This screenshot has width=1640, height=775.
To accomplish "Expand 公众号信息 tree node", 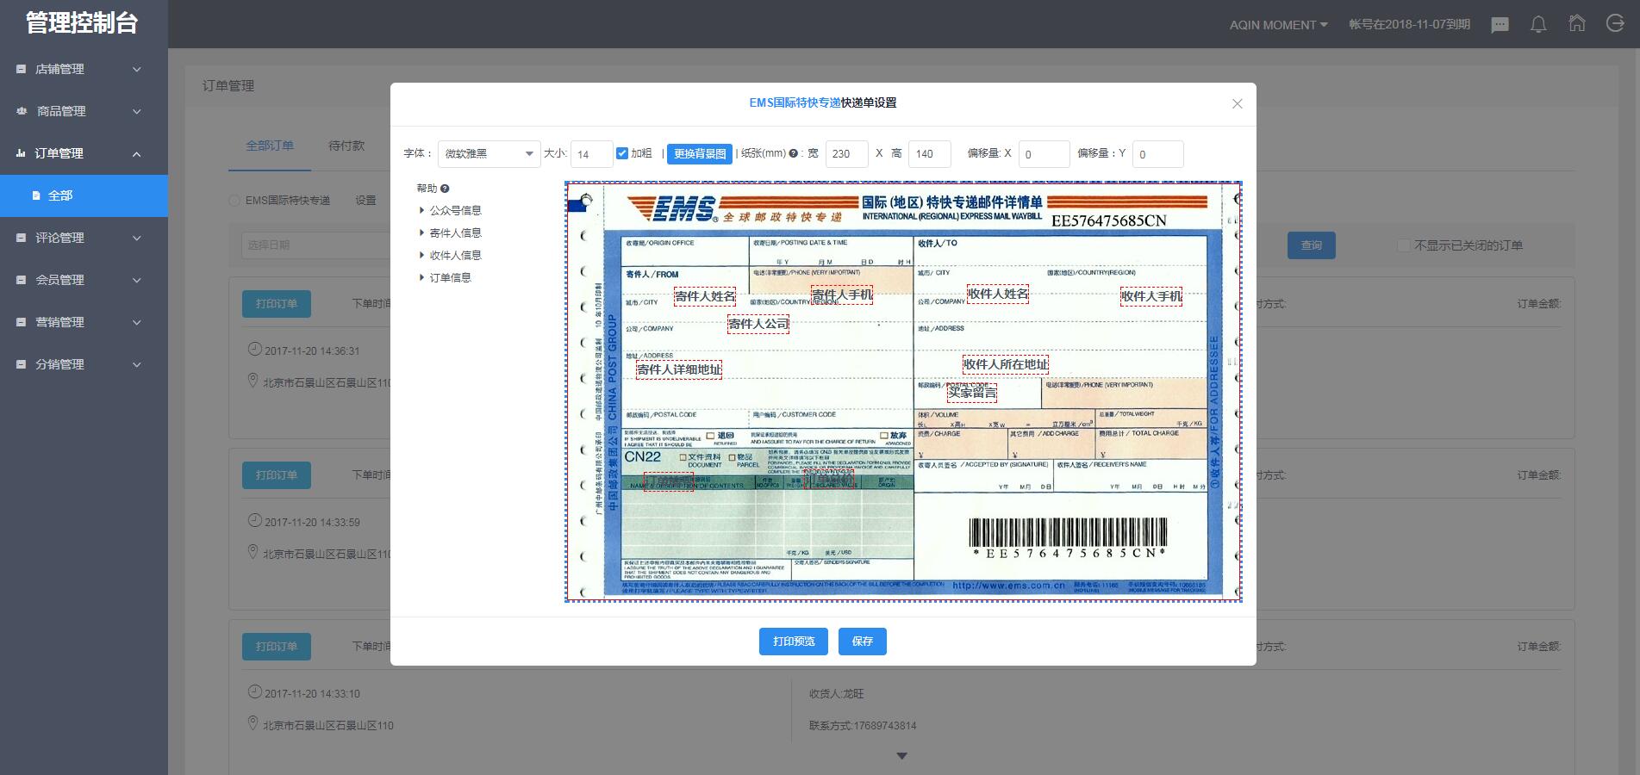I will [x=421, y=210].
